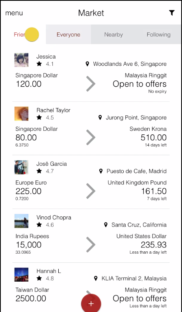This screenshot has height=312, width=182.
Task: Click Jessica's star rating icon
Action: [x=39, y=64]
